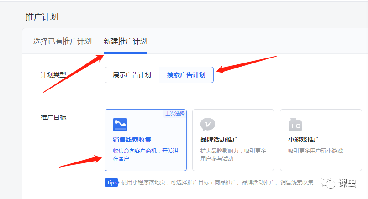Select the 展示广告计划 plan type

[132, 75]
